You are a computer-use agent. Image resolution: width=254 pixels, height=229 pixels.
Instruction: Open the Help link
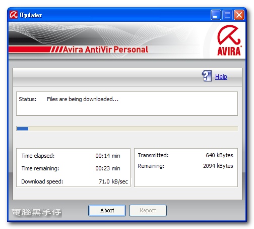(x=221, y=77)
